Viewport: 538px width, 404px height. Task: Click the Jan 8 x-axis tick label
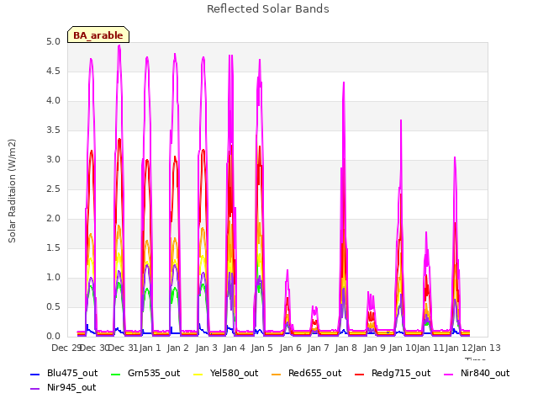point(346,348)
